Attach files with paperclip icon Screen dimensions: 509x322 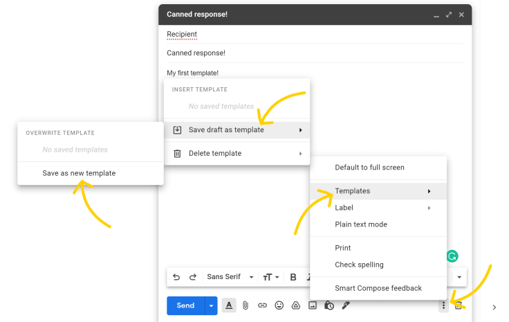[246, 305]
